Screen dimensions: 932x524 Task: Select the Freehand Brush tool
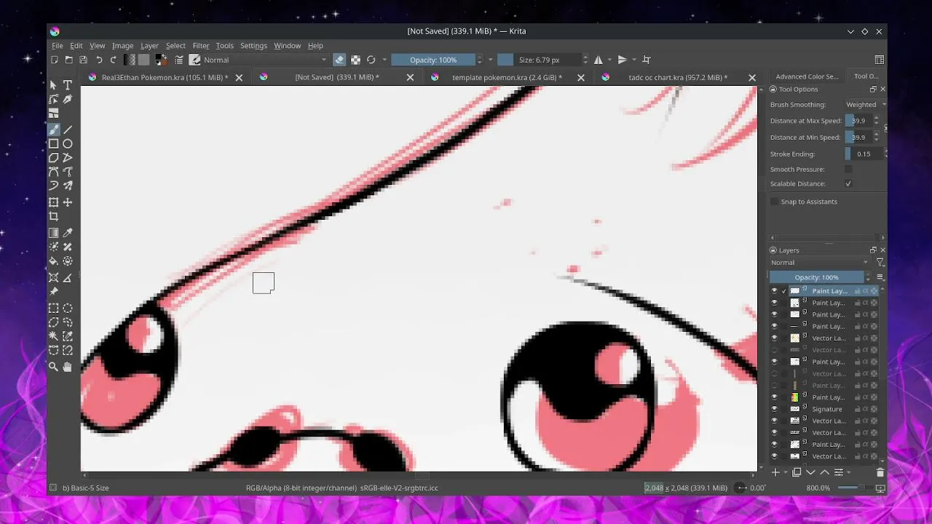pyautogui.click(x=54, y=130)
